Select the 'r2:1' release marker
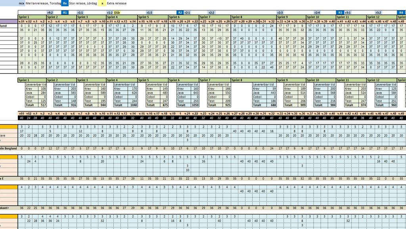This screenshot has width=406, height=229. point(188,12)
